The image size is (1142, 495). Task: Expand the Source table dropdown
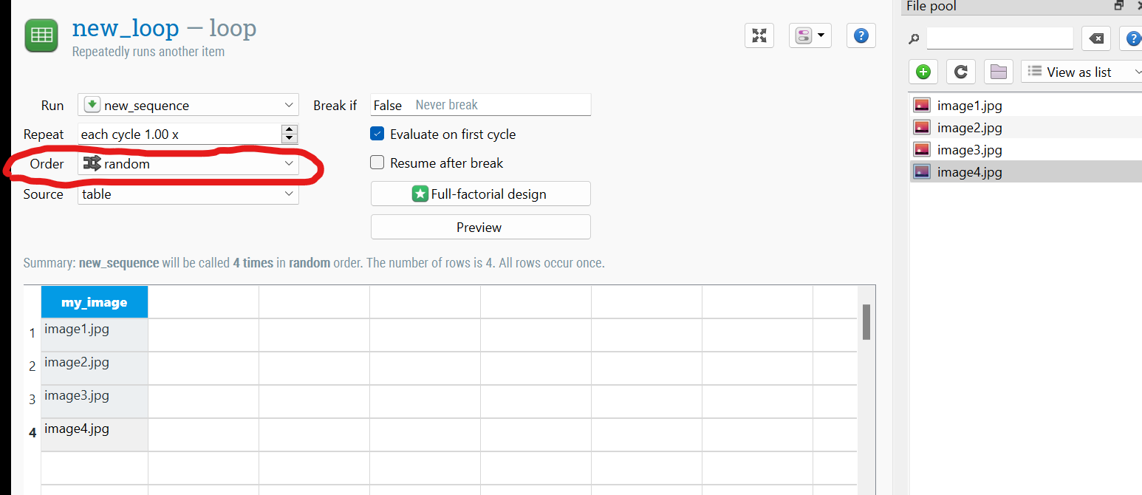pos(188,194)
